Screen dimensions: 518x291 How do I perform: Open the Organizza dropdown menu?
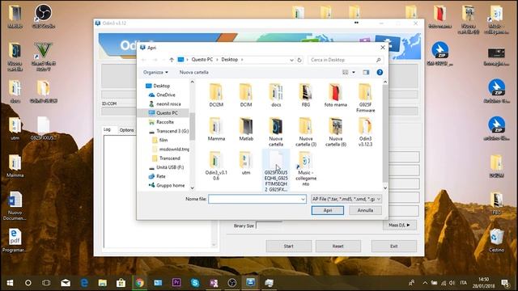pos(155,72)
